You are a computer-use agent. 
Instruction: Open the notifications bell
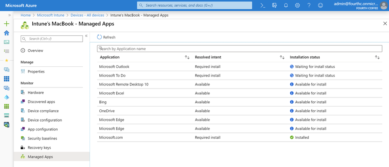(286, 5)
